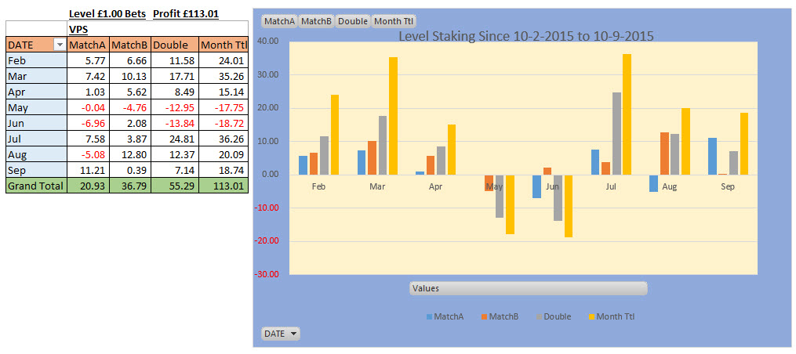Click the Double field button above chart

point(353,21)
